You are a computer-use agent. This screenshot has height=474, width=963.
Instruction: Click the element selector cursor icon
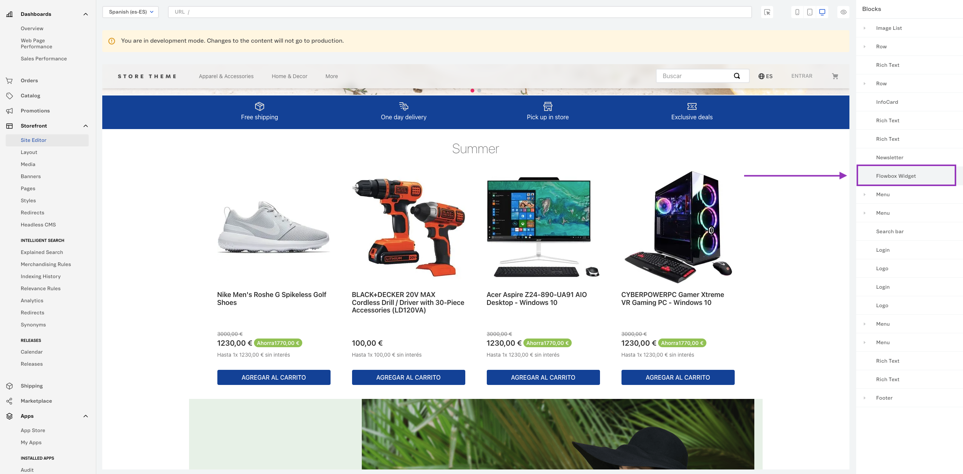pos(767,12)
